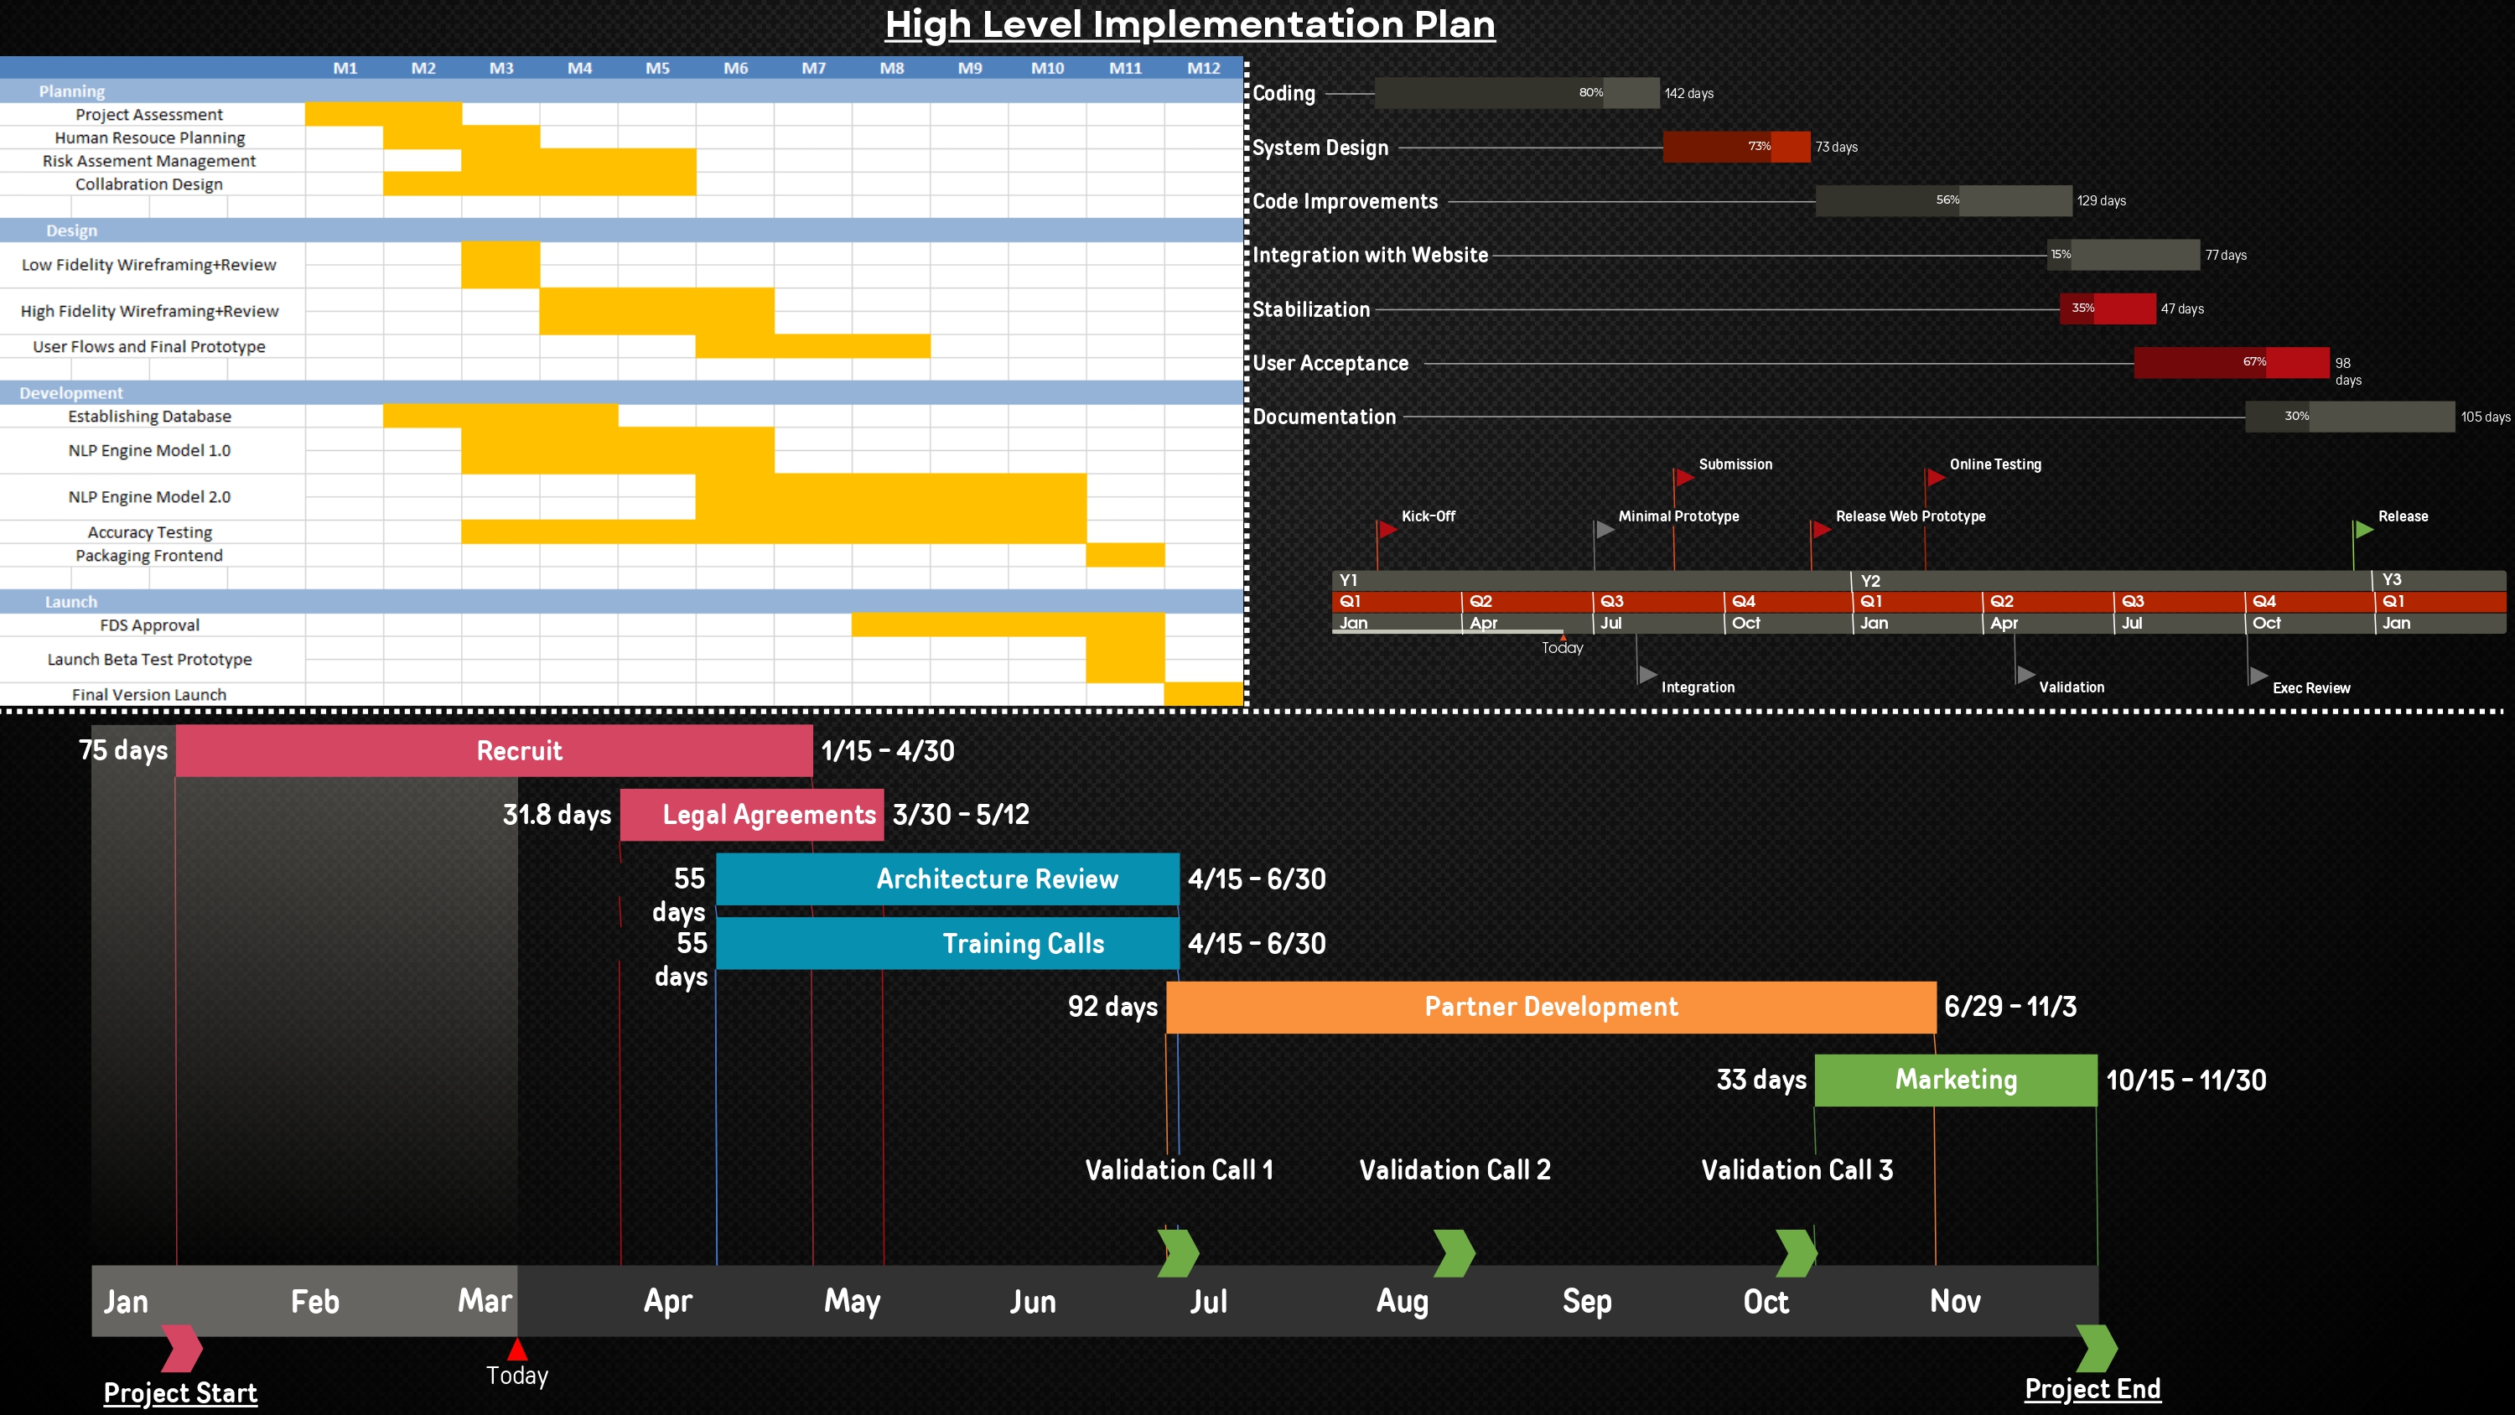Open the Project End link
Screen dimensions: 2515x1415
coord(2092,1389)
